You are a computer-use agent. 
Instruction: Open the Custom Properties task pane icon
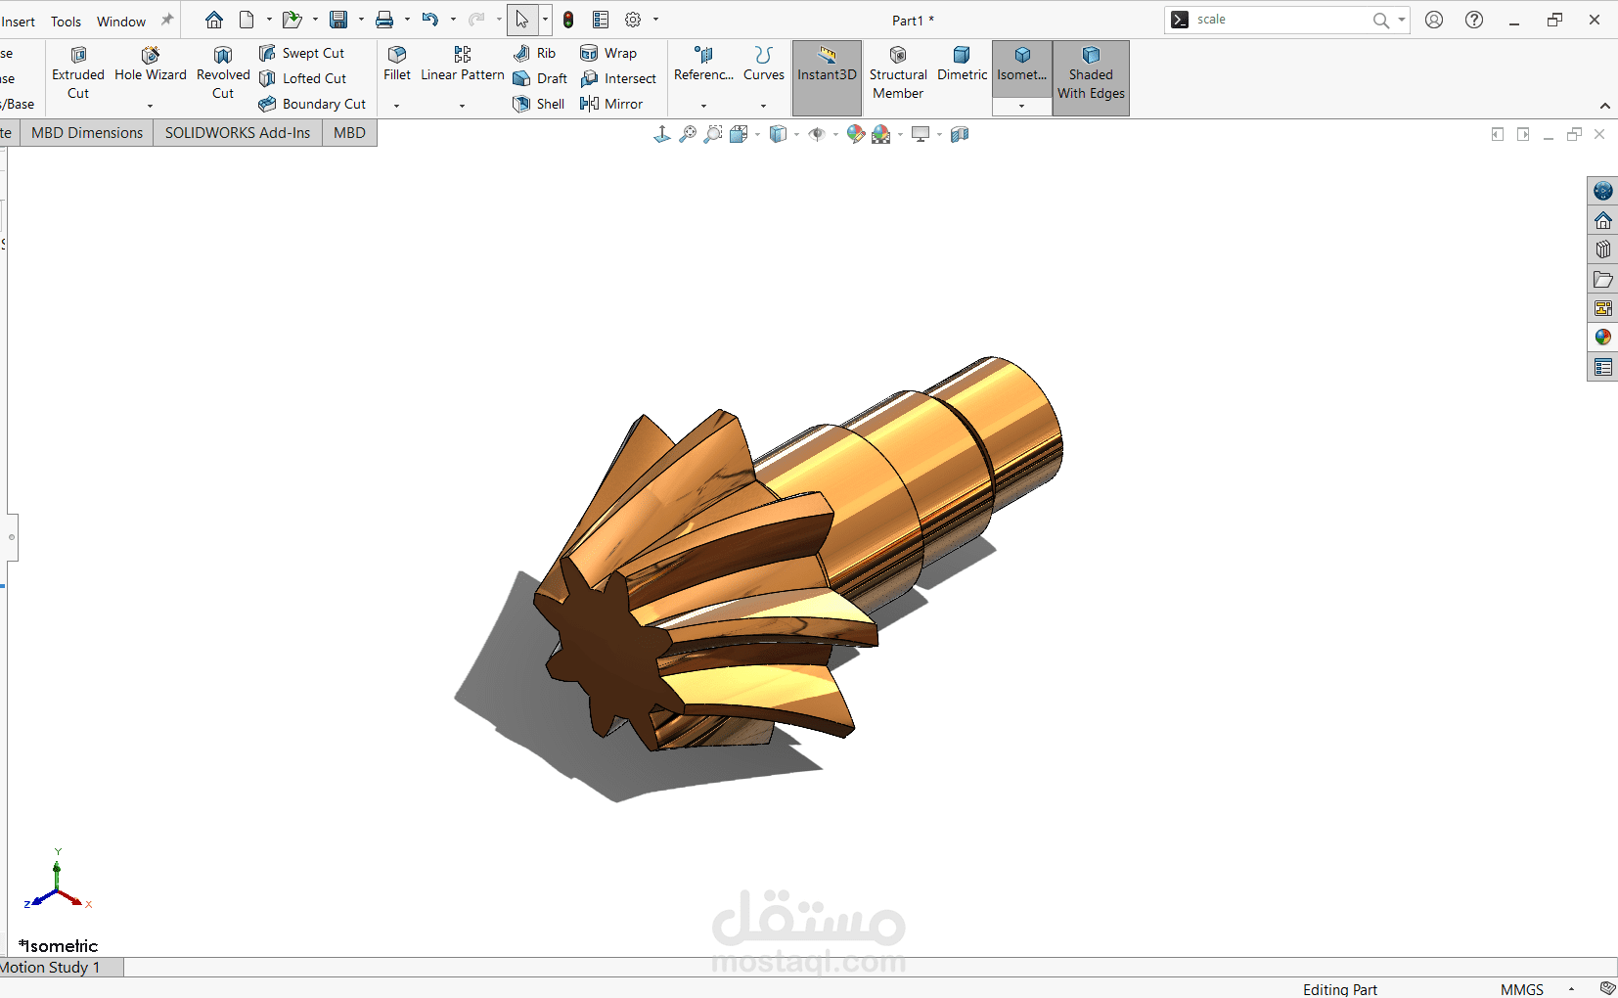(1602, 367)
